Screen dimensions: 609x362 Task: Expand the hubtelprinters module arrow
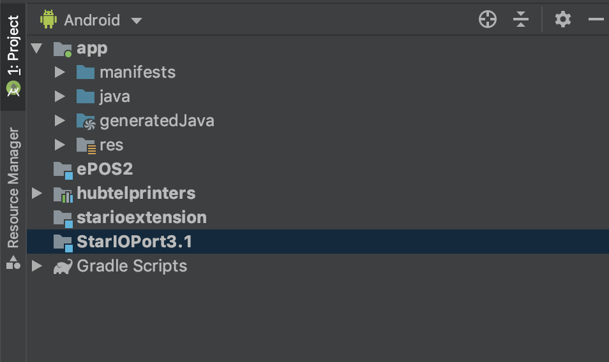tap(36, 194)
